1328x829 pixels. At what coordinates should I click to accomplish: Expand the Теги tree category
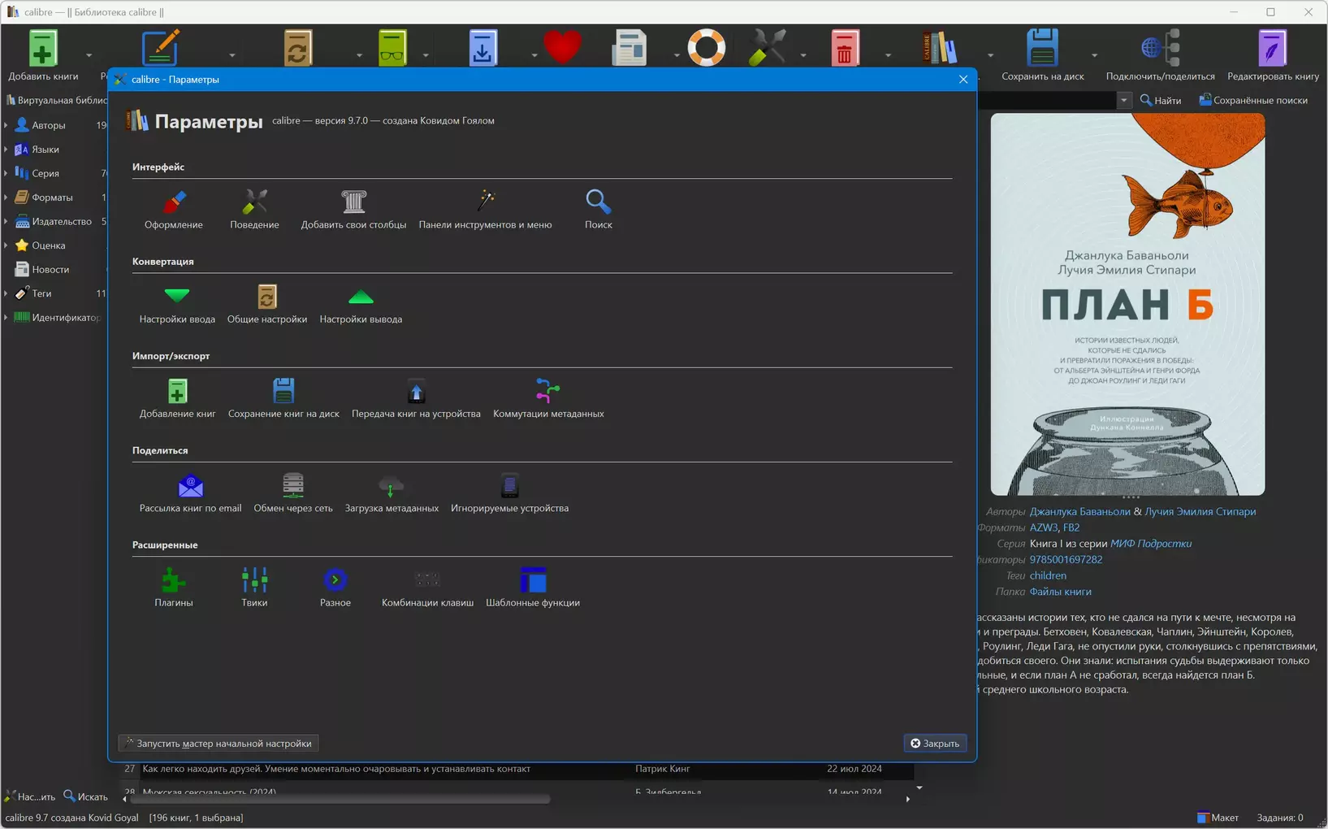[6, 293]
